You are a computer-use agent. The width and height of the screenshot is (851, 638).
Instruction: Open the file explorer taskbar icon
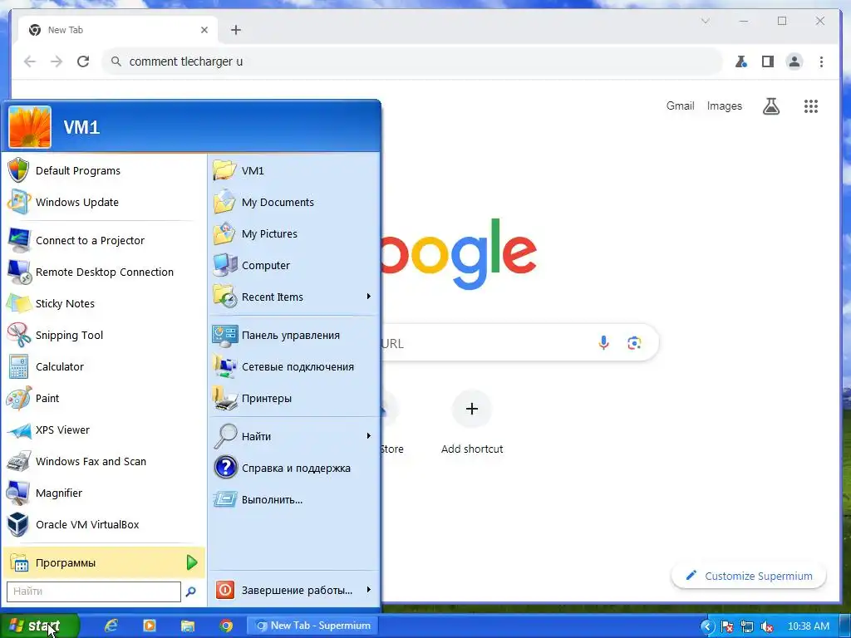(187, 626)
